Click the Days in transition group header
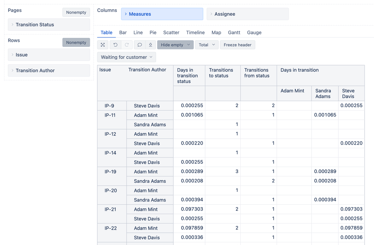Image resolution: width=374 pixels, height=245 pixels. point(320,76)
